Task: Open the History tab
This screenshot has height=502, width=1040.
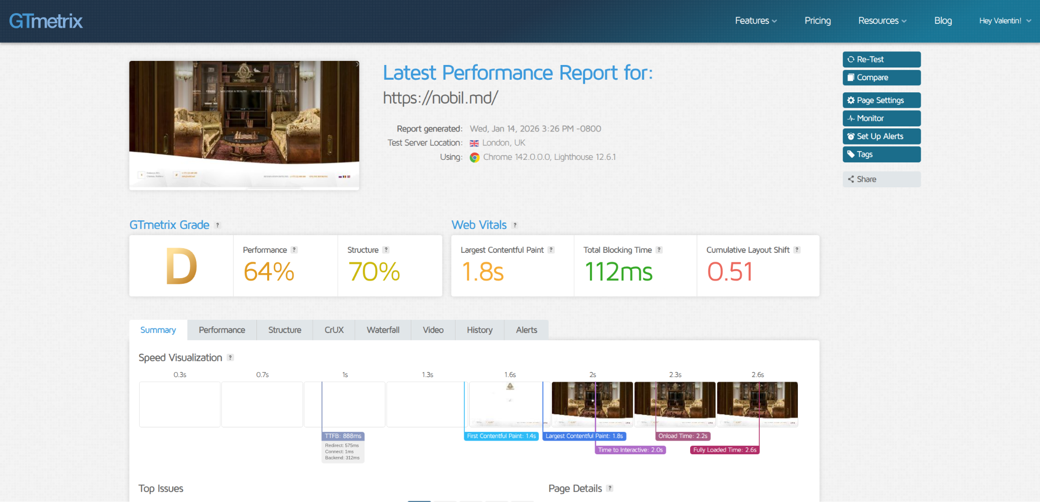Action: coord(479,330)
